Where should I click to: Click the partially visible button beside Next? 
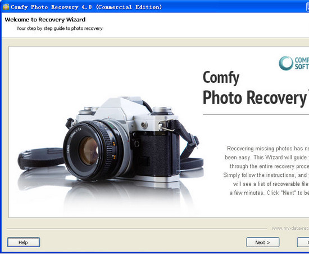[x=303, y=242]
